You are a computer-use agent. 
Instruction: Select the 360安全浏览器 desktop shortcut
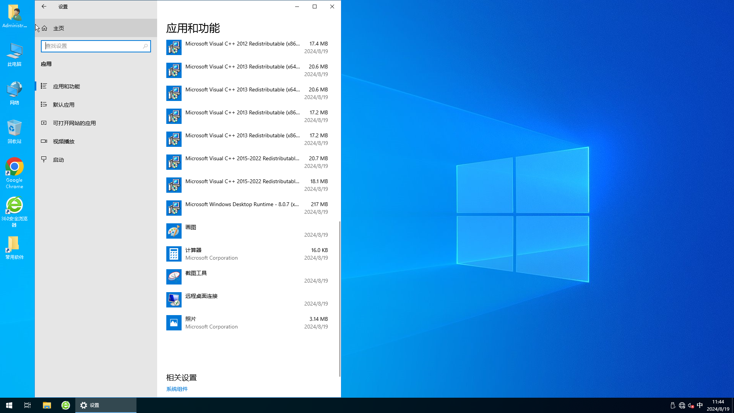click(15, 212)
